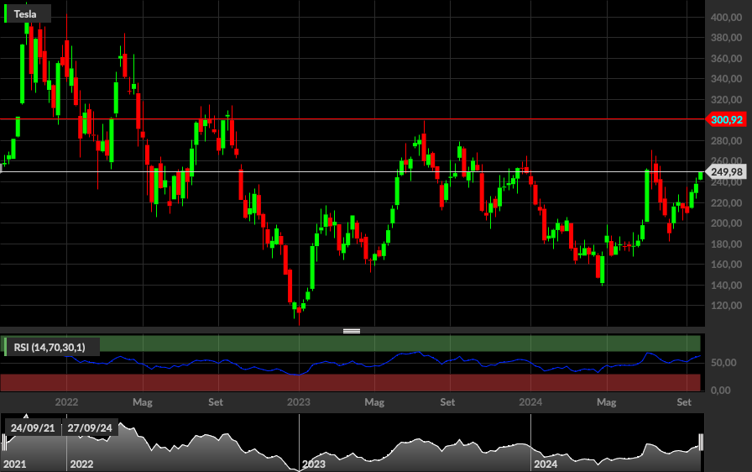
Task: Click the left range slider handle in navigator
Action: click(x=4, y=442)
